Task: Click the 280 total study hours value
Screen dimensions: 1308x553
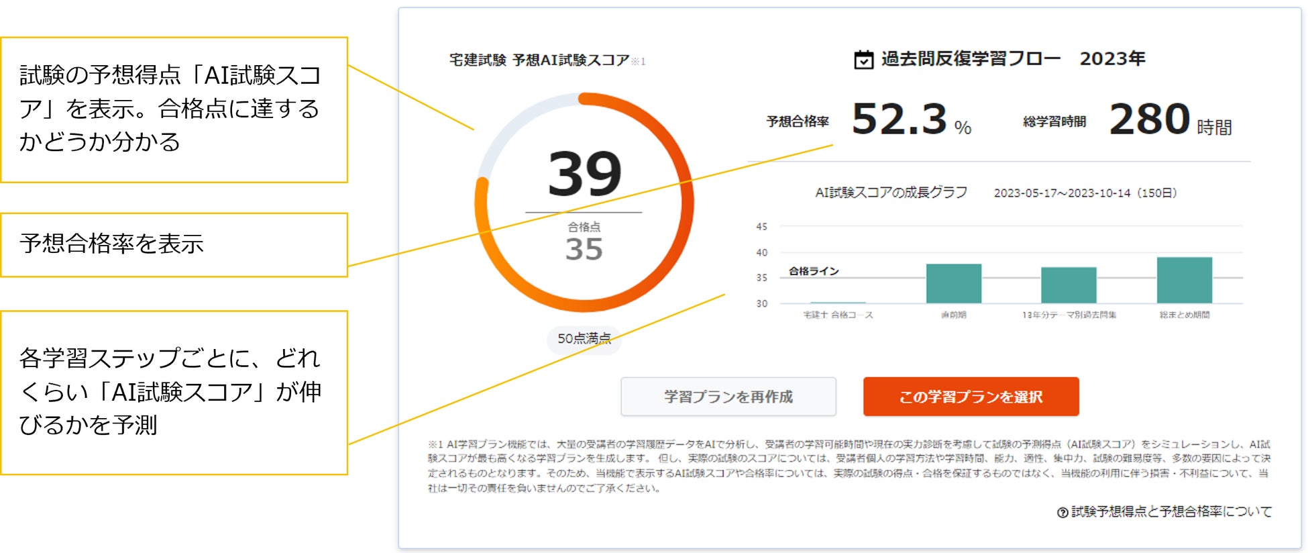Action: (1150, 119)
